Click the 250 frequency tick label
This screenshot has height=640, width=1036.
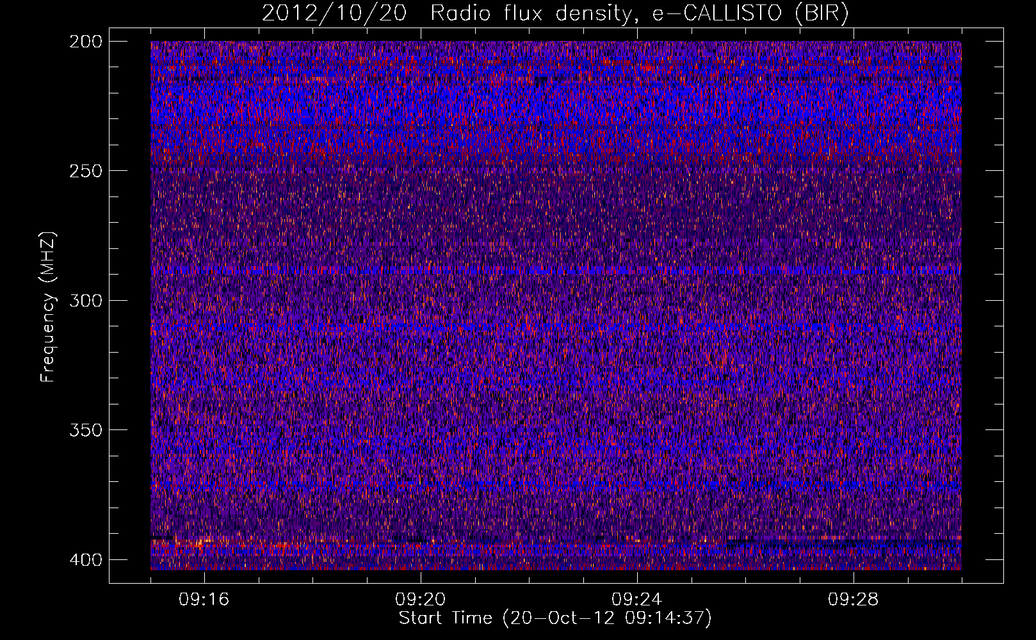(85, 171)
